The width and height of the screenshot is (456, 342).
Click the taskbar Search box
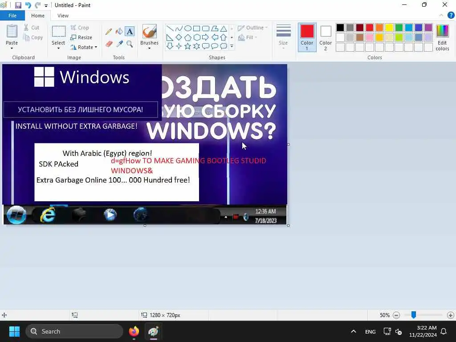(74, 331)
